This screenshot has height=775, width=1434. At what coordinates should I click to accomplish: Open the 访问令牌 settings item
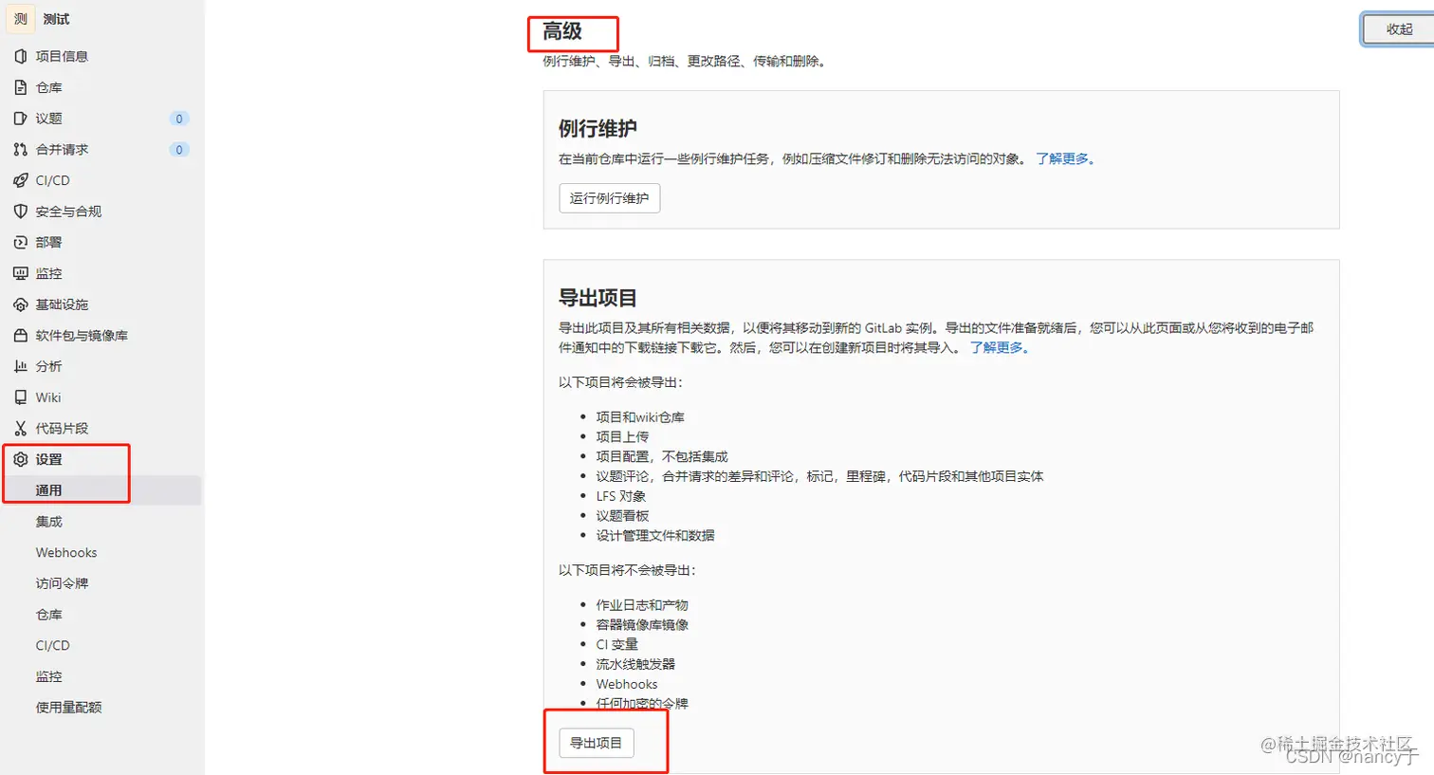(64, 582)
